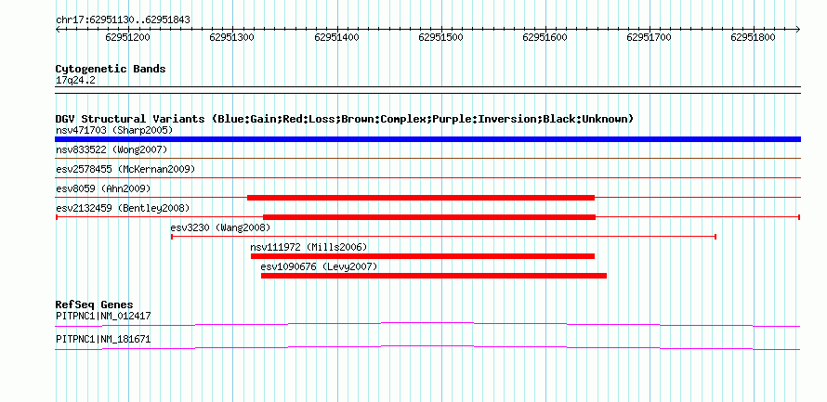Viewport: 827px width, 402px height.
Task: Click the magenta NM_181671 transcript line
Action: point(427,348)
